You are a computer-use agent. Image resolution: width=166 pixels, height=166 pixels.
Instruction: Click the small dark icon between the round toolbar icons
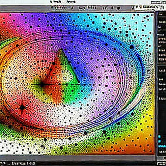(112, 8)
